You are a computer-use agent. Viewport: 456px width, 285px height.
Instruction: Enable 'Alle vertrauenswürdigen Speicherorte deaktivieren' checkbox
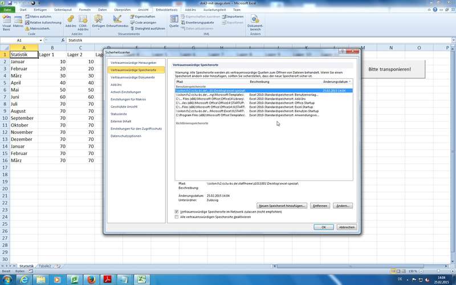pos(177,217)
